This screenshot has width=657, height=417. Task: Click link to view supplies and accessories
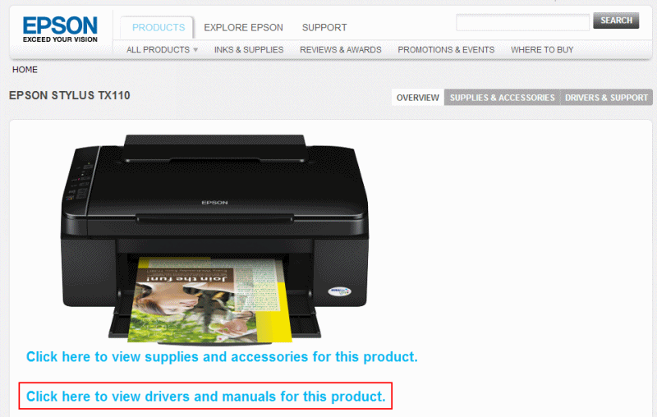(222, 357)
